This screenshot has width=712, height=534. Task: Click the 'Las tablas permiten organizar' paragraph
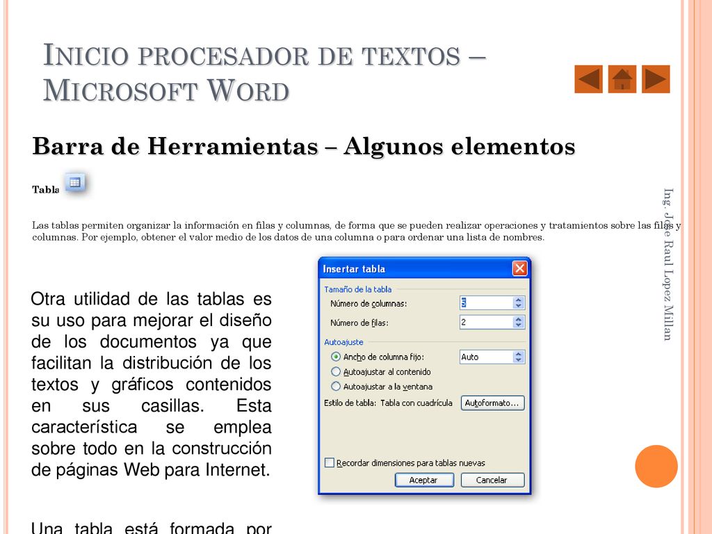357,231
